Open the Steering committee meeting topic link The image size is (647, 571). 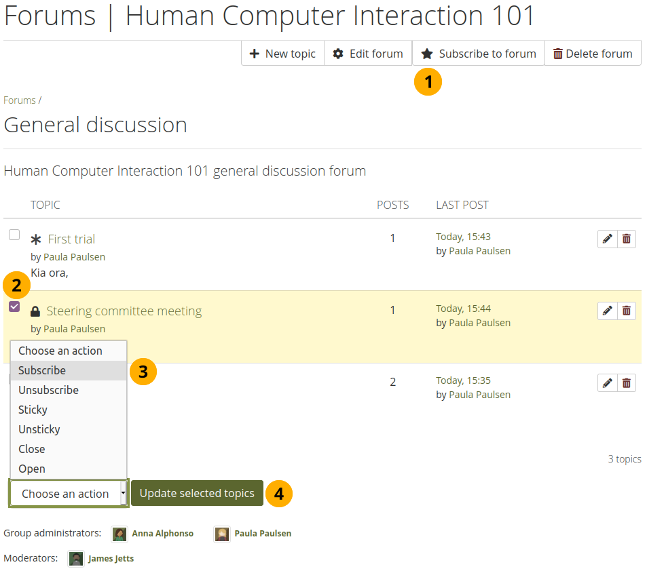(x=124, y=311)
